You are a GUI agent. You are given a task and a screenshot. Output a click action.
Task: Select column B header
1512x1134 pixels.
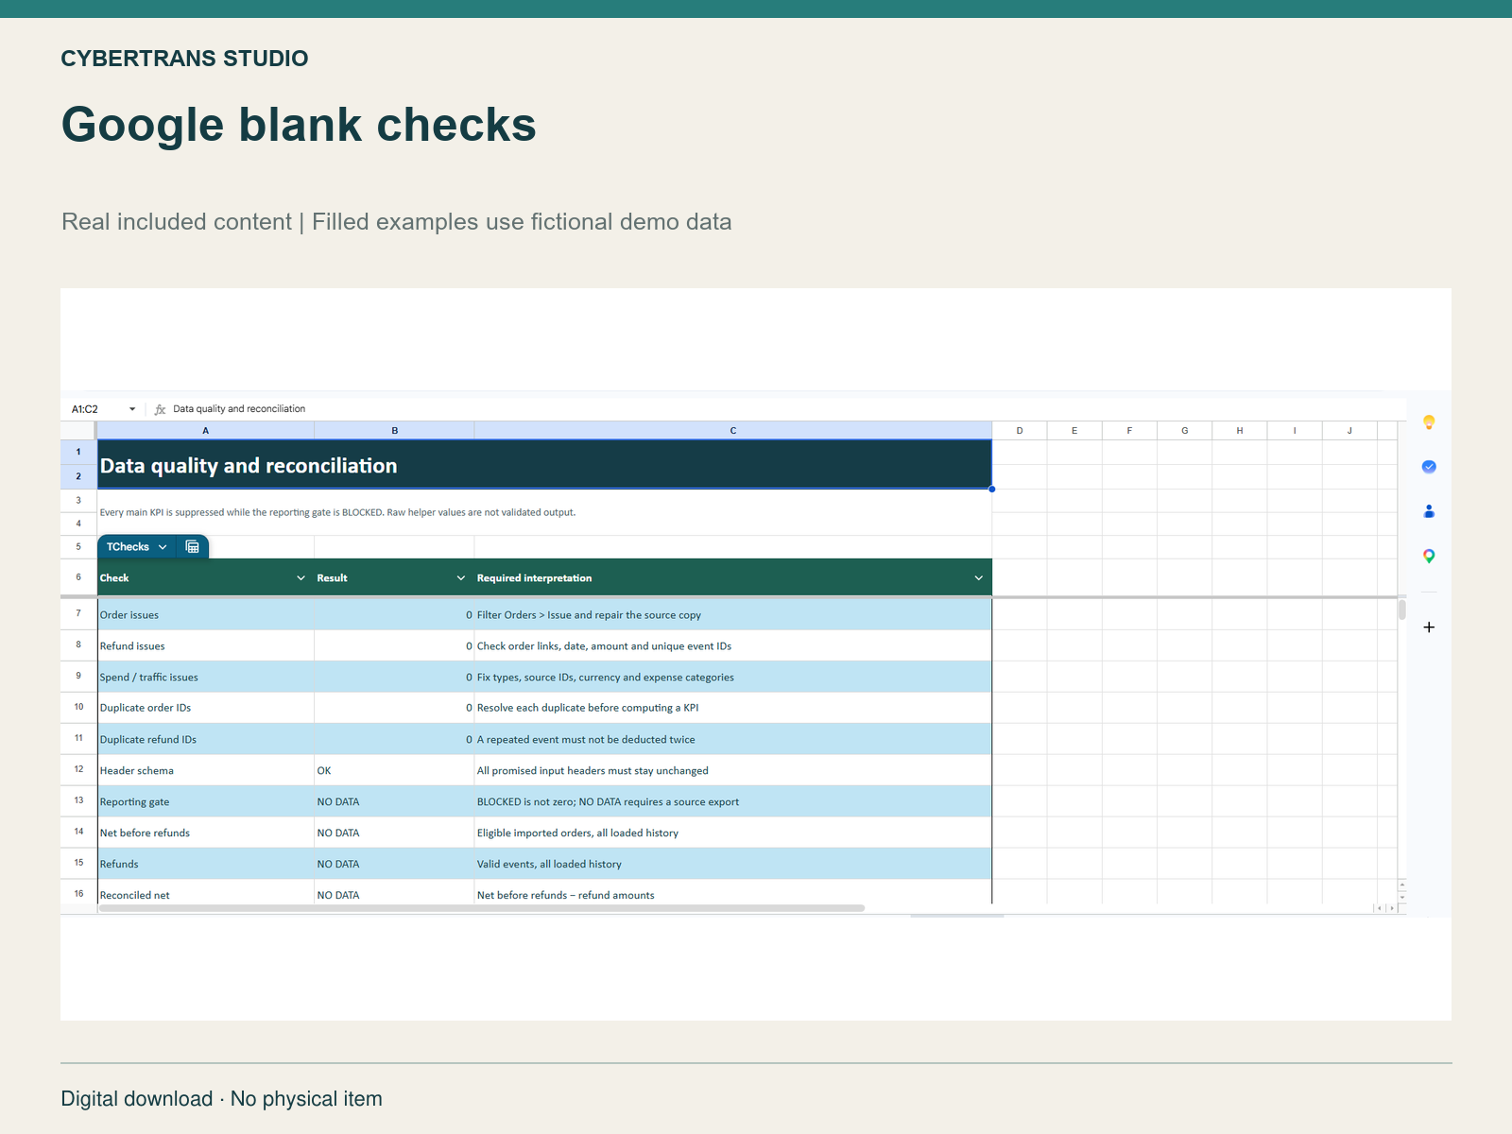395,431
